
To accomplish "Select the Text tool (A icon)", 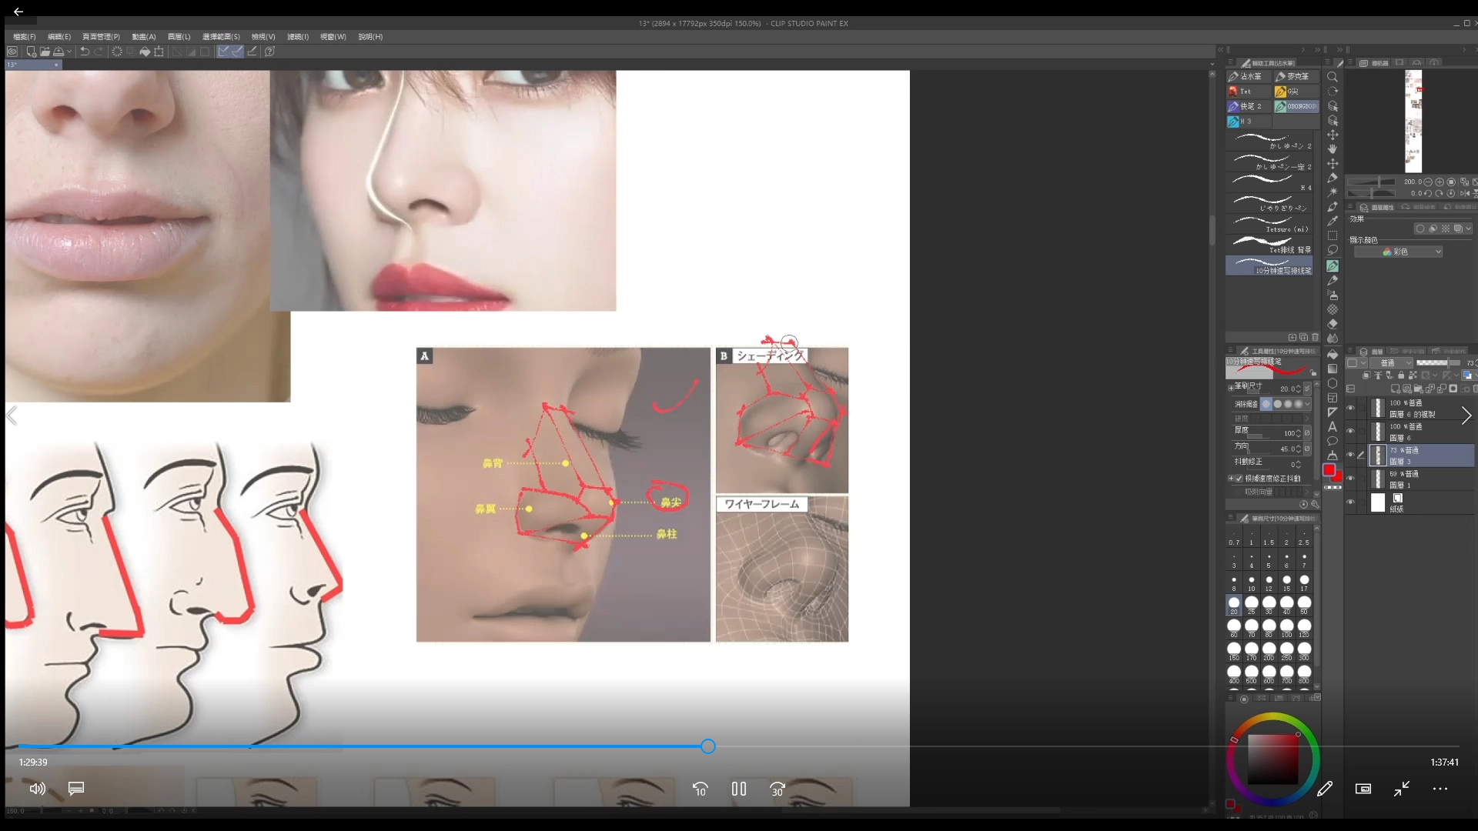I will [1333, 426].
